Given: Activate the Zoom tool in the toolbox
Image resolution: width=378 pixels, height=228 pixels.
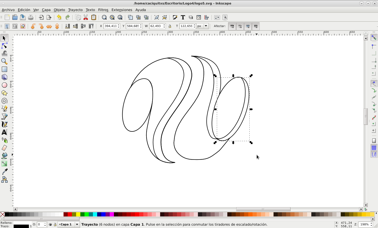Looking at the screenshot, I should [4, 61].
